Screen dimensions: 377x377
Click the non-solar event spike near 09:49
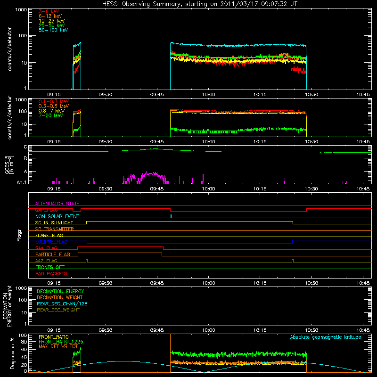(171, 216)
